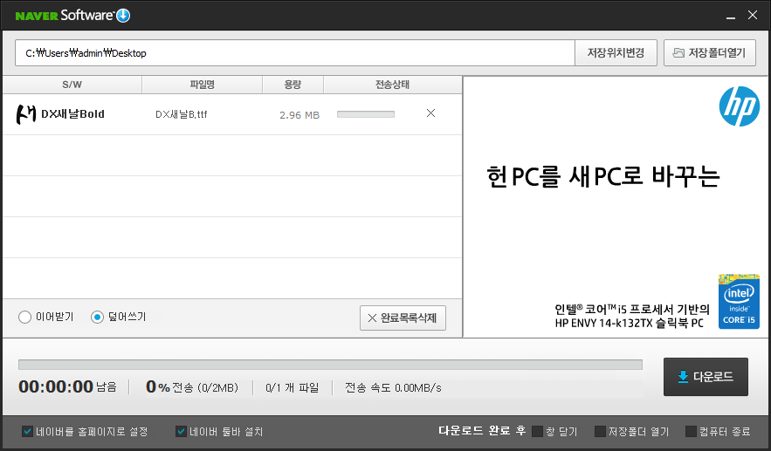This screenshot has width=771, height=451.
Task: Click the HP ENVY 14-k132TX ad caption
Action: coord(630,324)
